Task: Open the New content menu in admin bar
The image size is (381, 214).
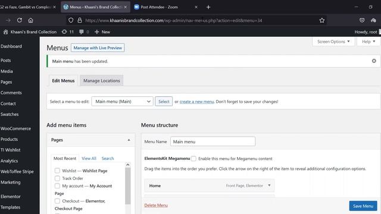Action: 102,32
